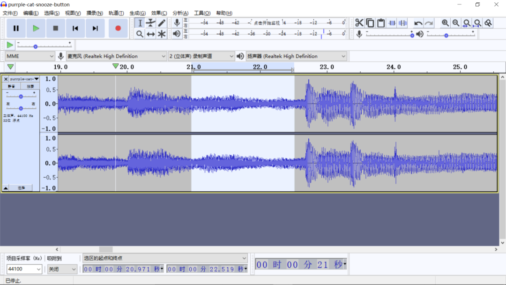The height and width of the screenshot is (285, 506).
Task: Click the horizontal scrollbar thumb
Action: tap(106, 249)
